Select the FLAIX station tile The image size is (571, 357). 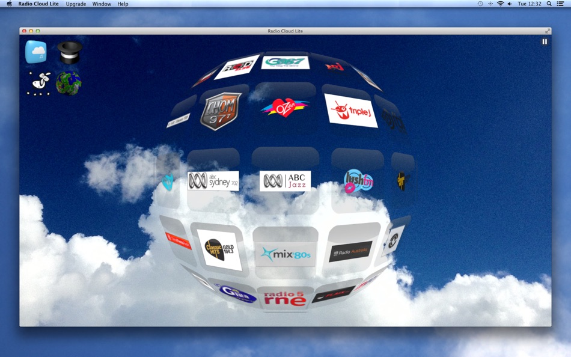[x=333, y=294]
